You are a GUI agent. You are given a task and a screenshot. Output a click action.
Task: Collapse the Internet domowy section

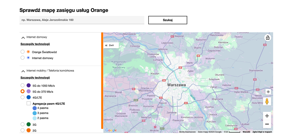pos(23,37)
